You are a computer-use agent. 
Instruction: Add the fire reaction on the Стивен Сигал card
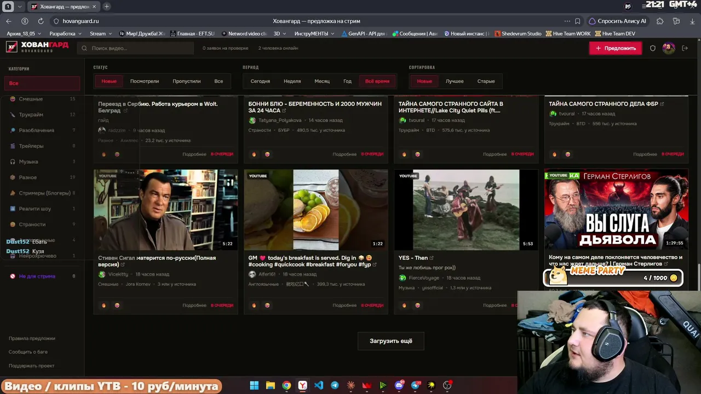pyautogui.click(x=104, y=305)
